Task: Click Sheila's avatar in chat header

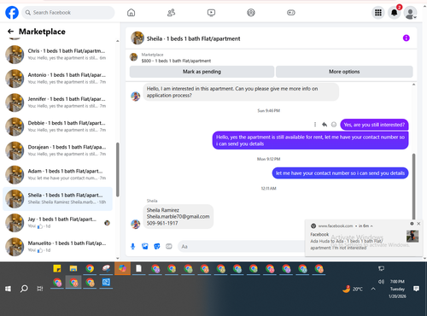Action: [137, 38]
